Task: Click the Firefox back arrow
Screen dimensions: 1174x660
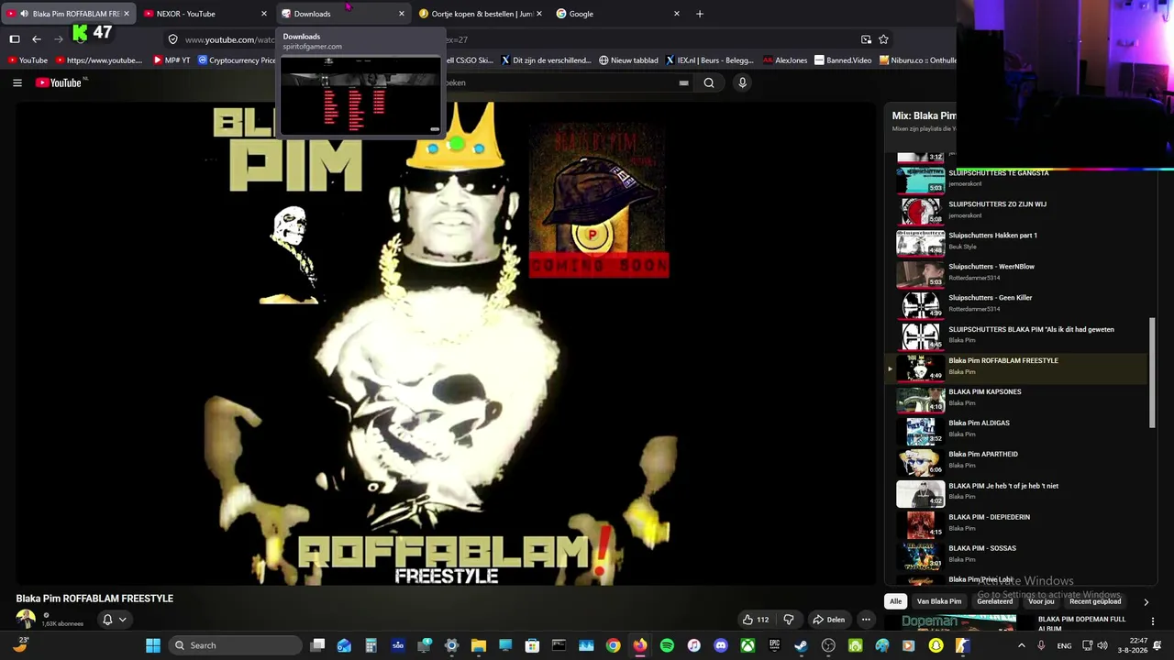Action: click(x=37, y=39)
